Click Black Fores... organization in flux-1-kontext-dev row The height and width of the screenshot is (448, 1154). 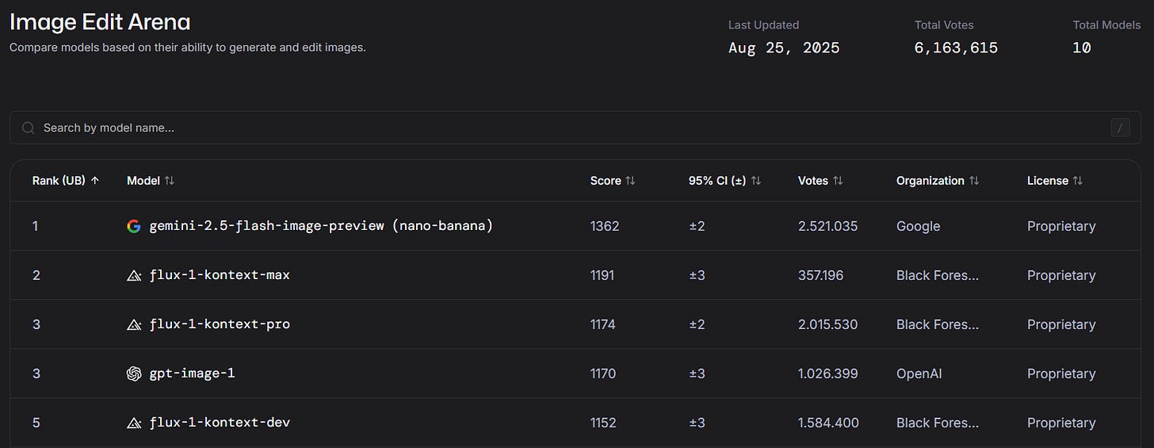click(x=938, y=423)
